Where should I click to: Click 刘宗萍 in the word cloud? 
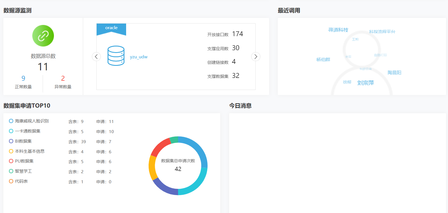(366, 83)
